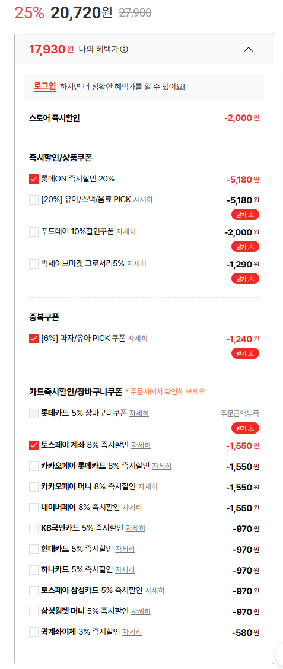Download the 과자/유아 PICK 6% coupon via 받기

point(246,353)
